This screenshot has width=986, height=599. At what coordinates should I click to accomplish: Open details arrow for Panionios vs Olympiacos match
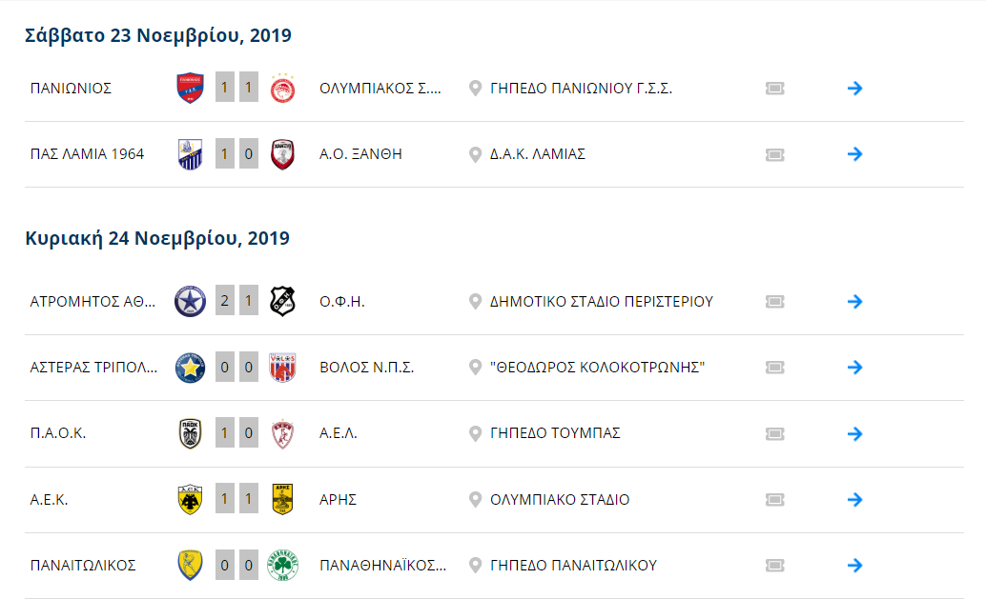tap(854, 88)
